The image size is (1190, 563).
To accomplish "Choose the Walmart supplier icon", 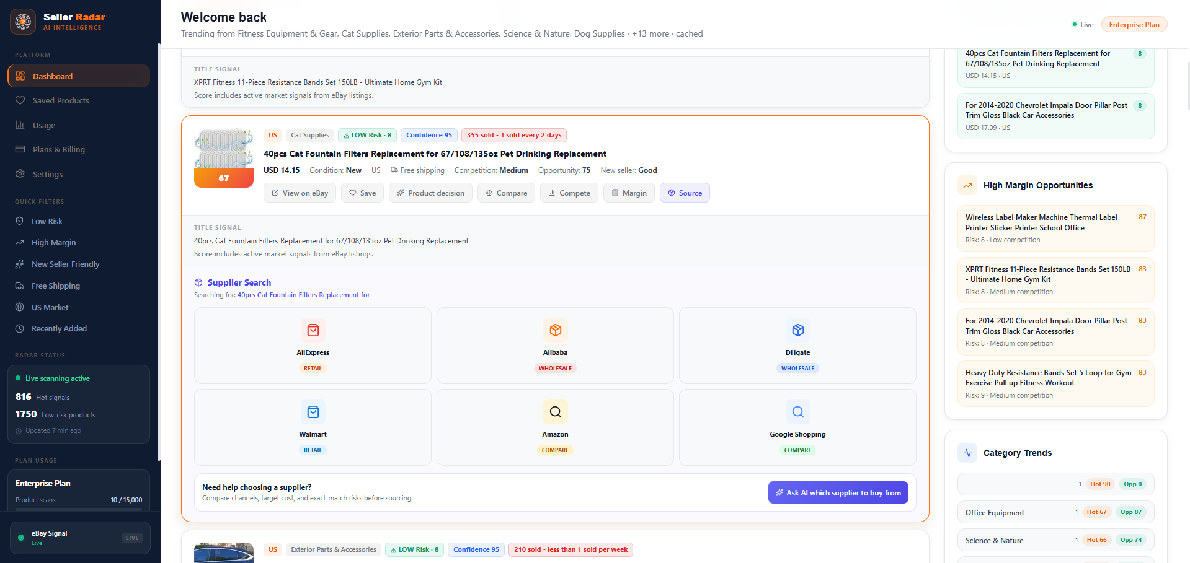I will tap(313, 412).
